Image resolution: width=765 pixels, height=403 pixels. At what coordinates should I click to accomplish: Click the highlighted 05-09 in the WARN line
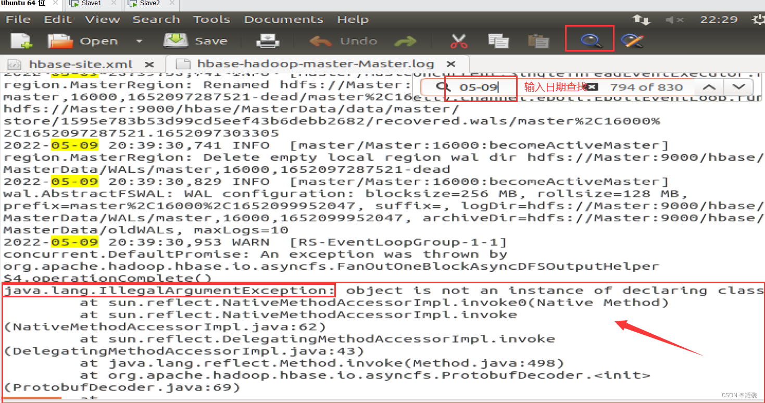click(x=74, y=242)
